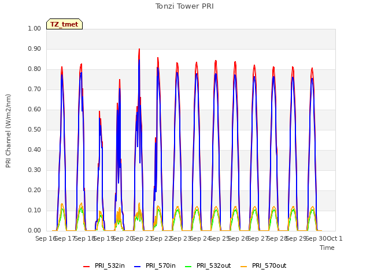
Task: Click the Tonzi Tower PRI chart title
Action: click(x=184, y=6)
